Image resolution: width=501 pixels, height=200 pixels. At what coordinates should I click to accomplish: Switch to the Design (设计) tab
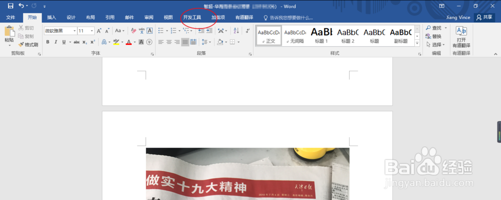point(71,17)
